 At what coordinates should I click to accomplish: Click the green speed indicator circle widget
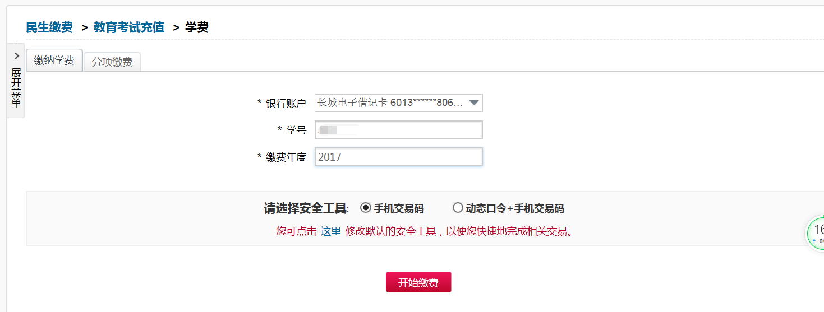[817, 234]
